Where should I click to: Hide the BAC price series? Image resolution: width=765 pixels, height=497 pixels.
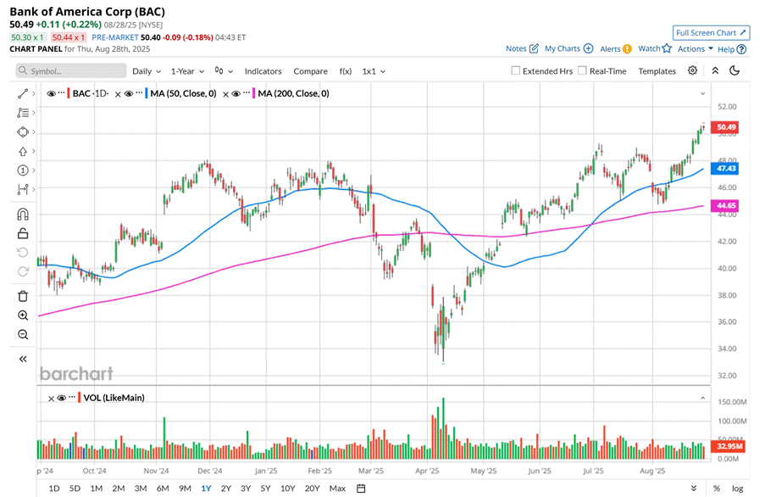(x=51, y=93)
